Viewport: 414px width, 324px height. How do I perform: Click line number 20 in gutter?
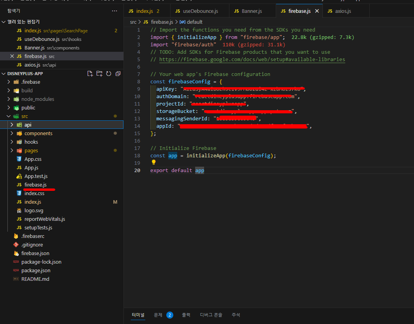pyautogui.click(x=137, y=170)
